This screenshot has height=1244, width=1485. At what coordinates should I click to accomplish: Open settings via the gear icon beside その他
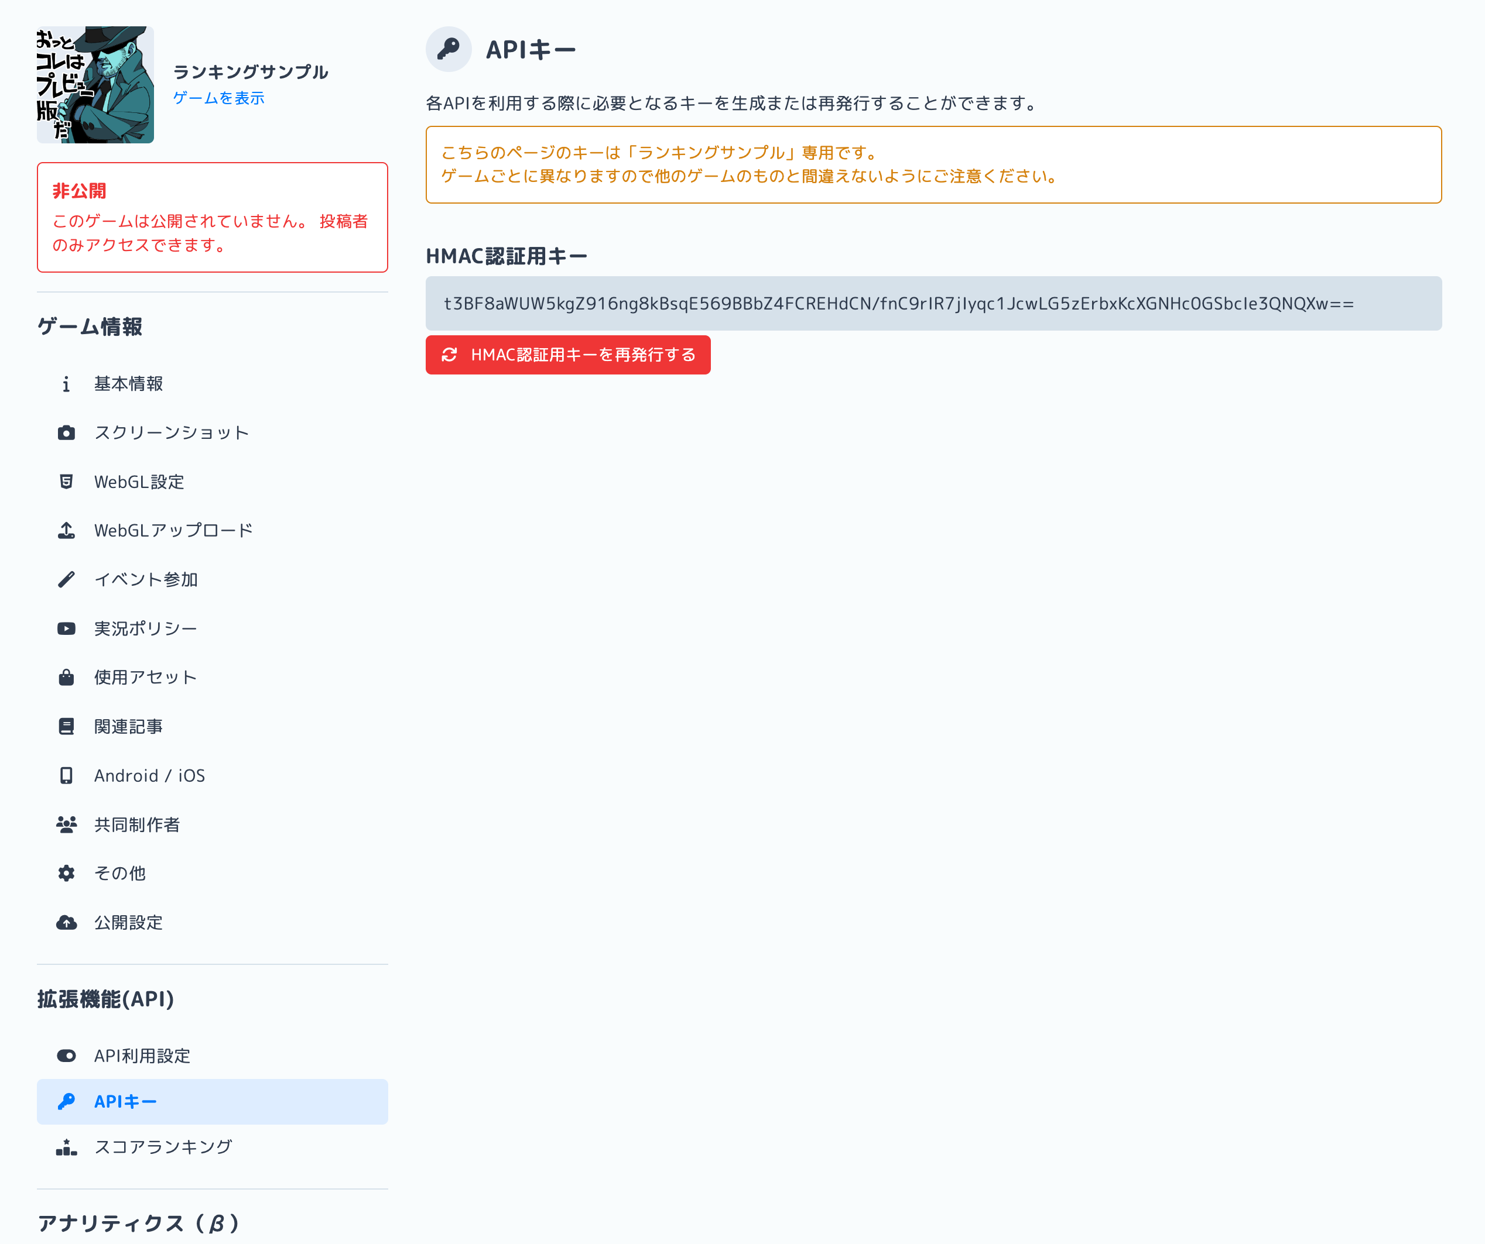click(67, 873)
